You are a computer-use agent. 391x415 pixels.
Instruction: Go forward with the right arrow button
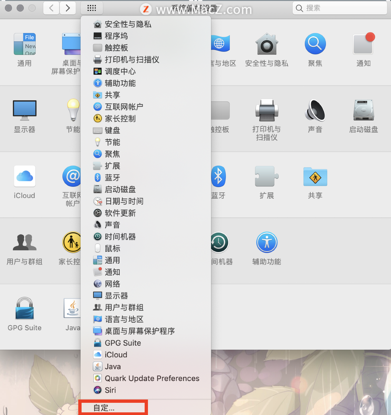[68, 8]
